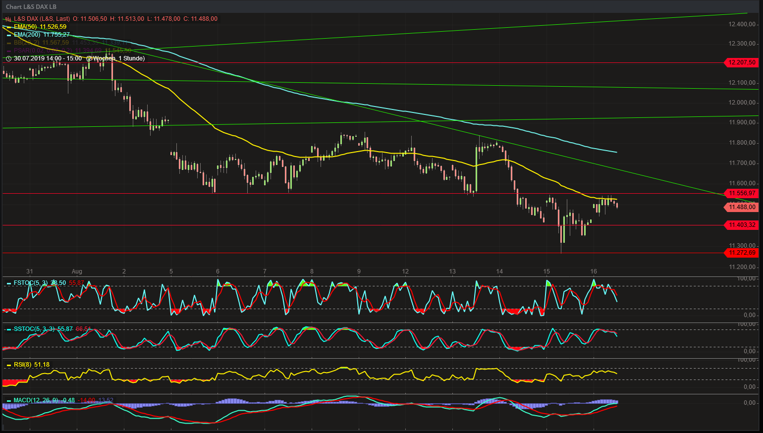Select the RSI(8) indicator label
The width and height of the screenshot is (763, 433).
[23, 365]
